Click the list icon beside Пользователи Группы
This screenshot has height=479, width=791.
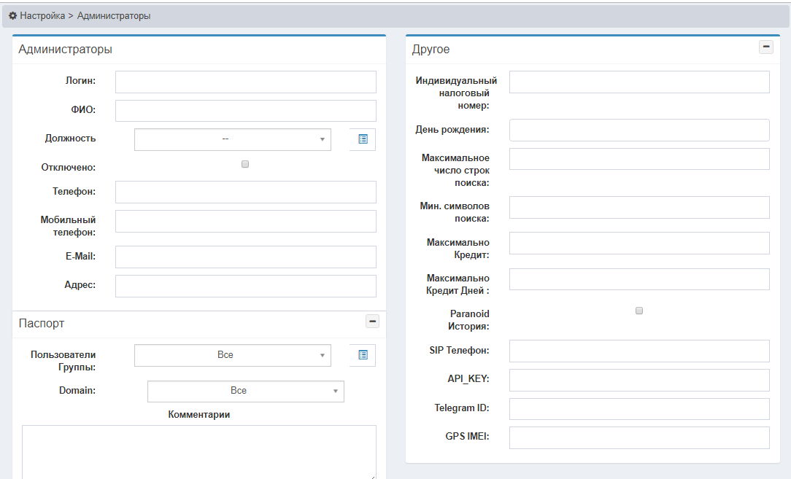pos(363,355)
